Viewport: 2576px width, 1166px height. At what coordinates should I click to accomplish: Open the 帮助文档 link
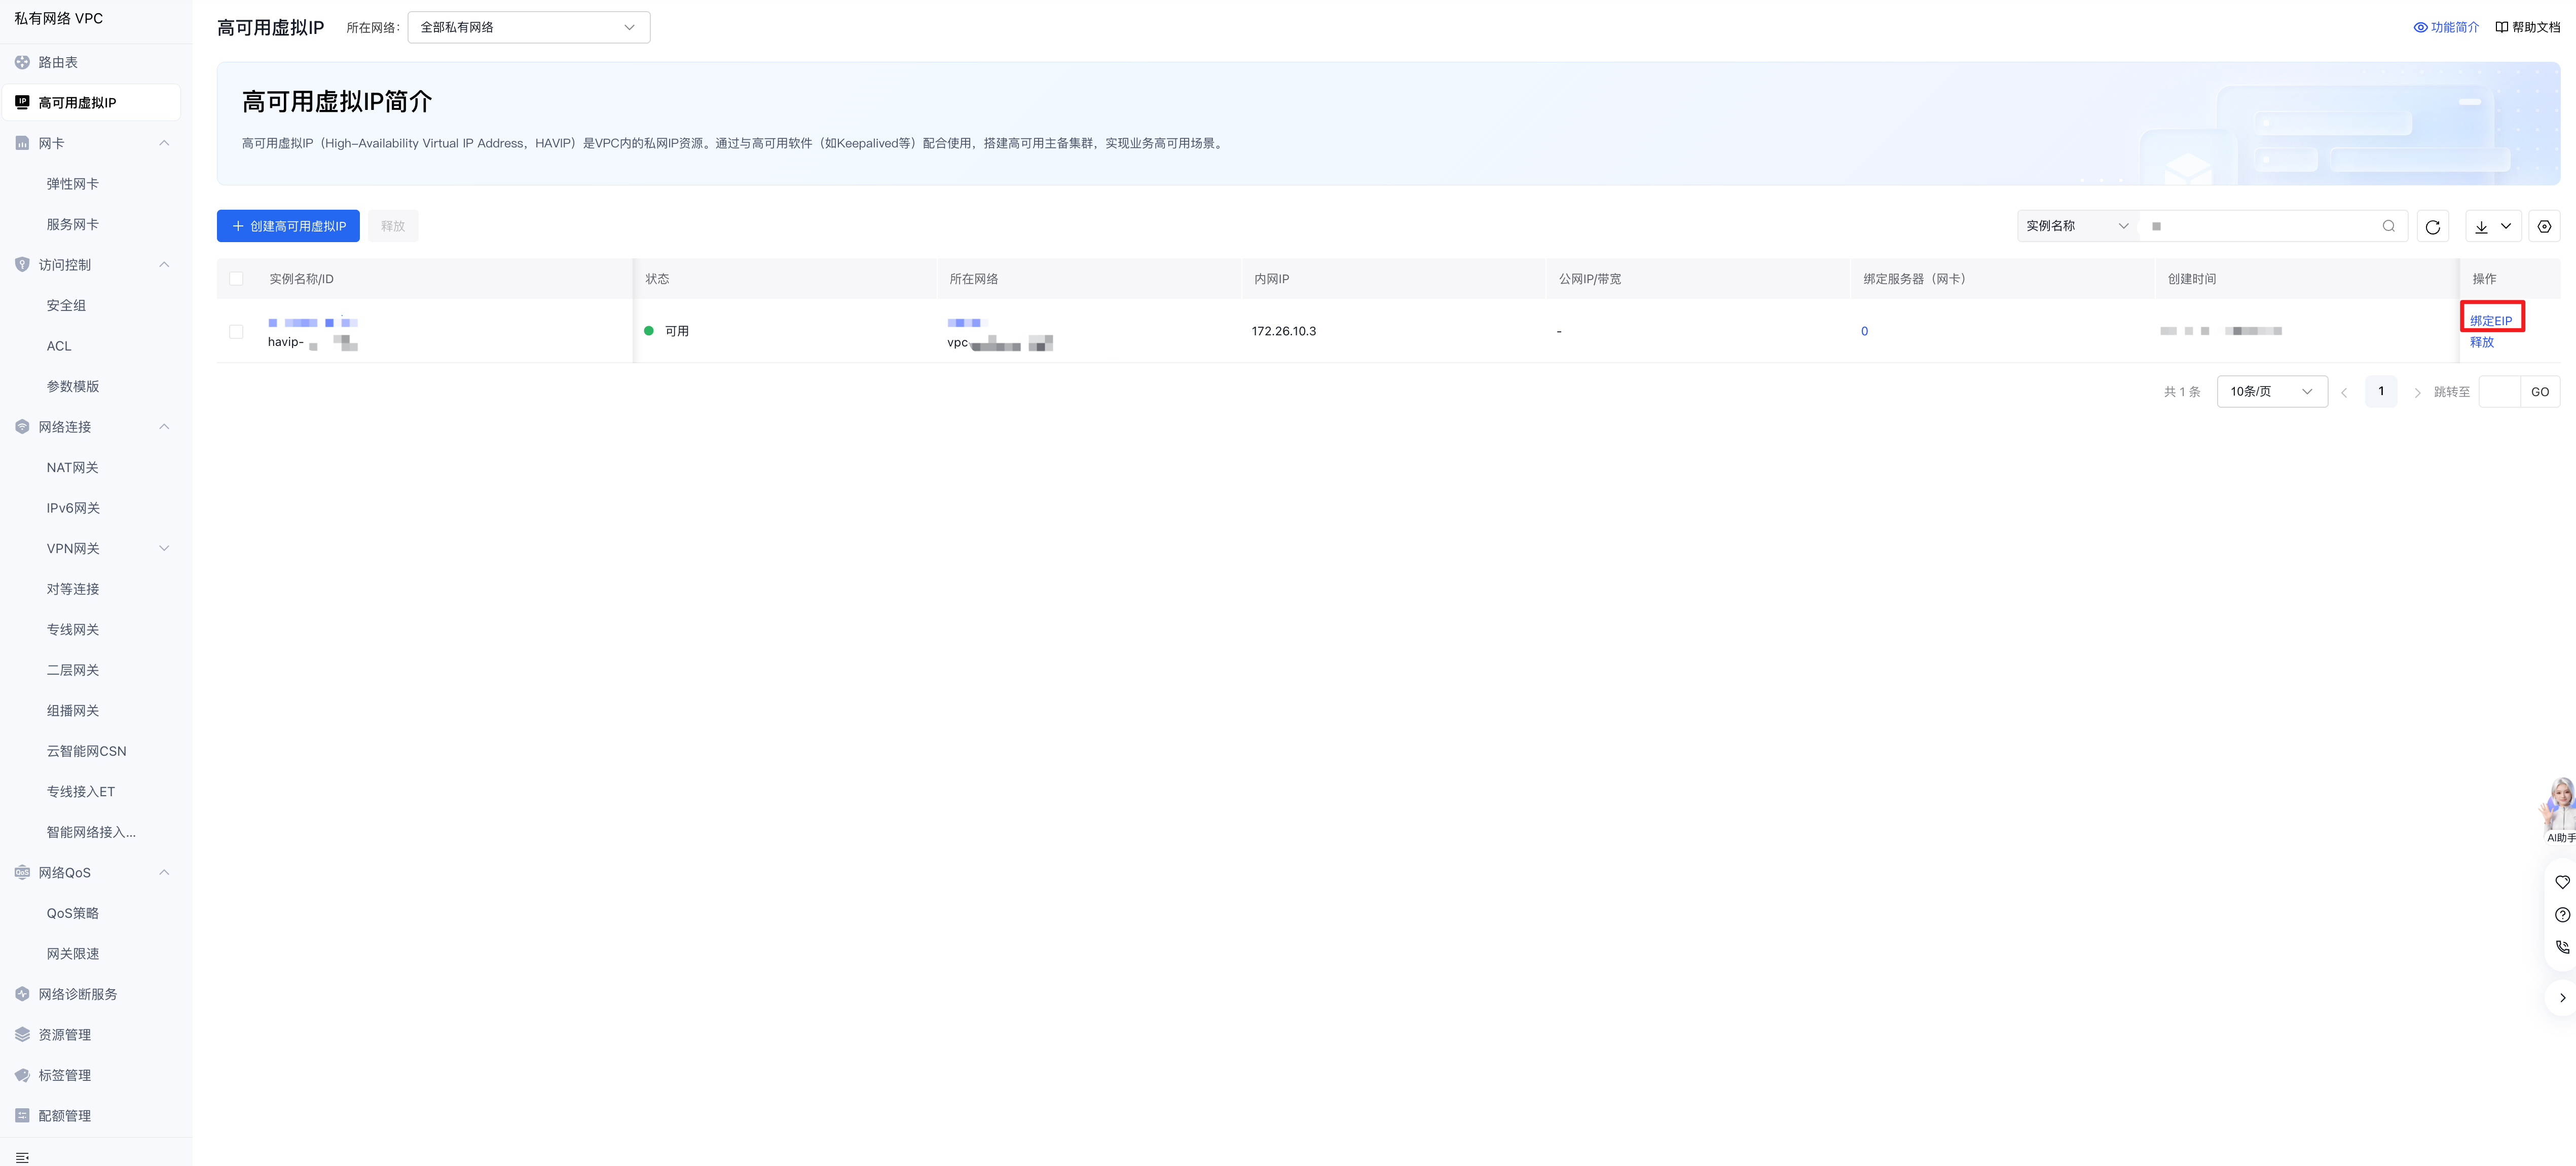click(2536, 27)
